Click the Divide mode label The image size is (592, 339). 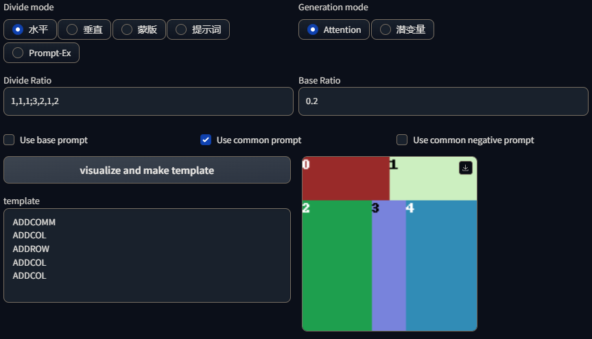(29, 7)
